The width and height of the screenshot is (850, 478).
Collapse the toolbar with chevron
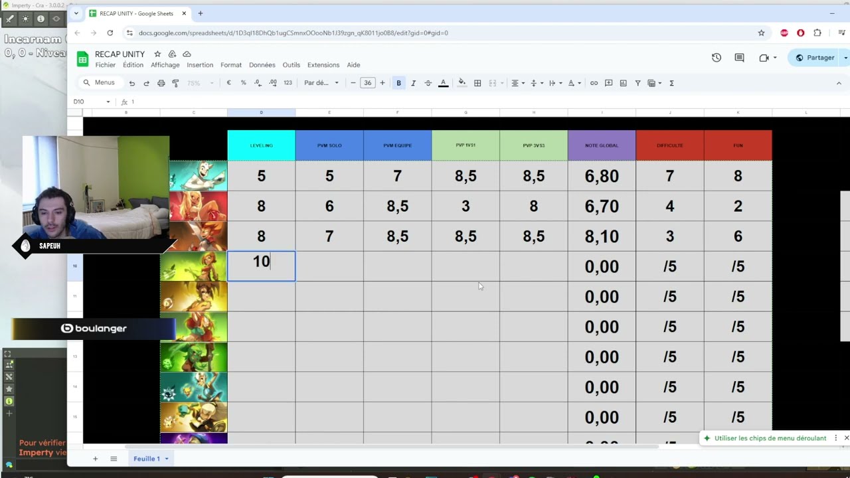point(839,83)
